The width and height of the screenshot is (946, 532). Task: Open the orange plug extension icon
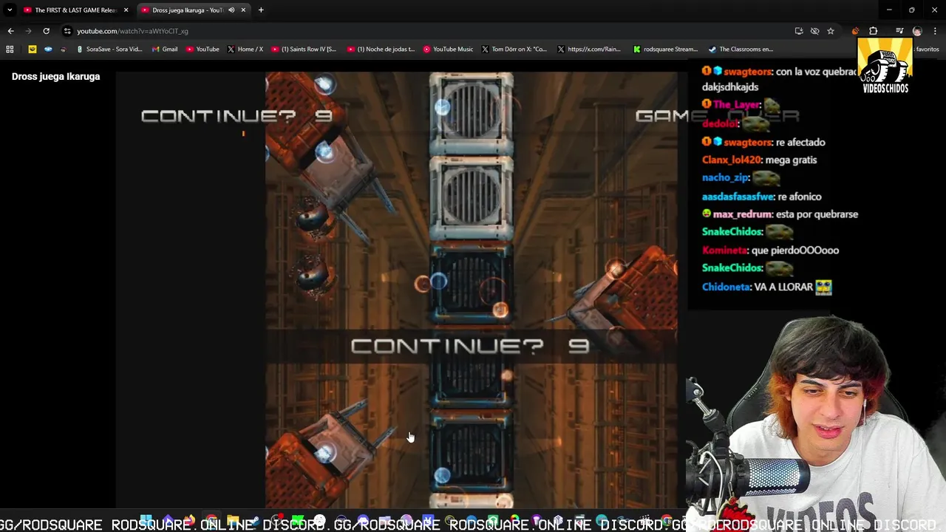pos(855,31)
